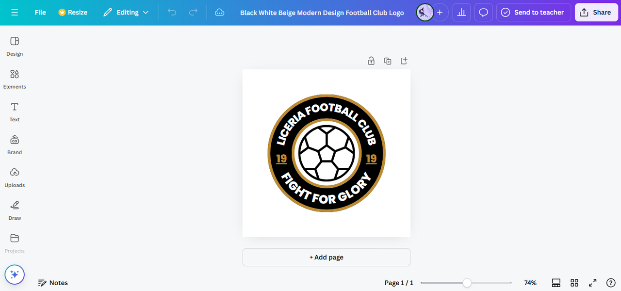
Task: Open the analytics bar chart icon
Action: click(x=462, y=12)
